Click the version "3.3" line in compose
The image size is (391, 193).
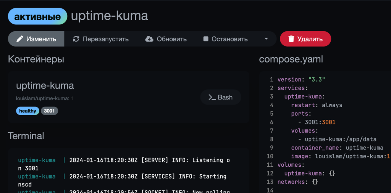[x=301, y=80]
